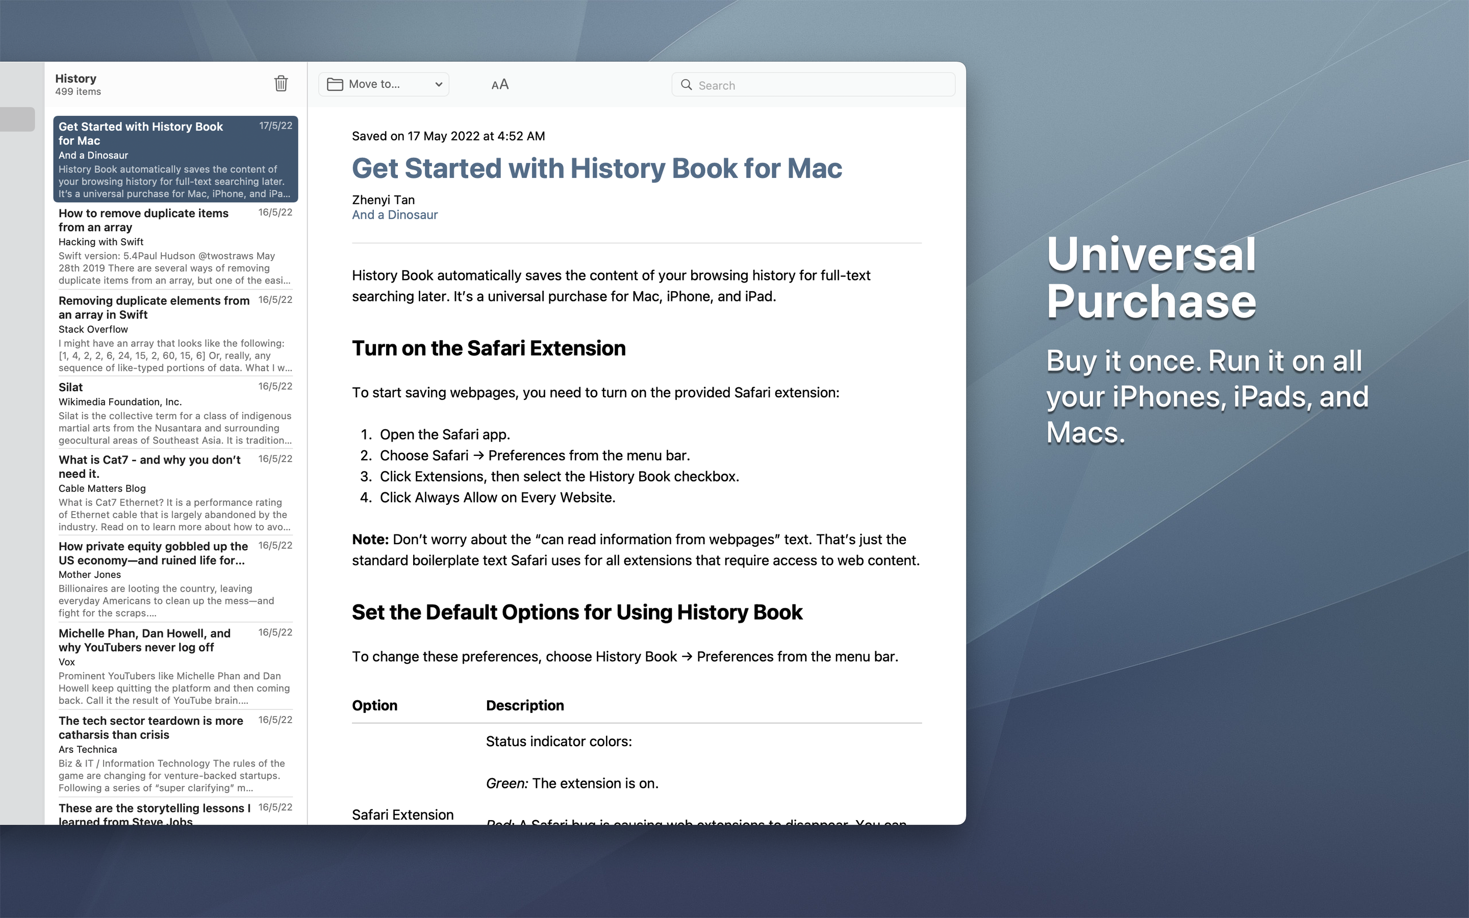Click the magnifying glass search icon
1469x918 pixels.
point(686,84)
